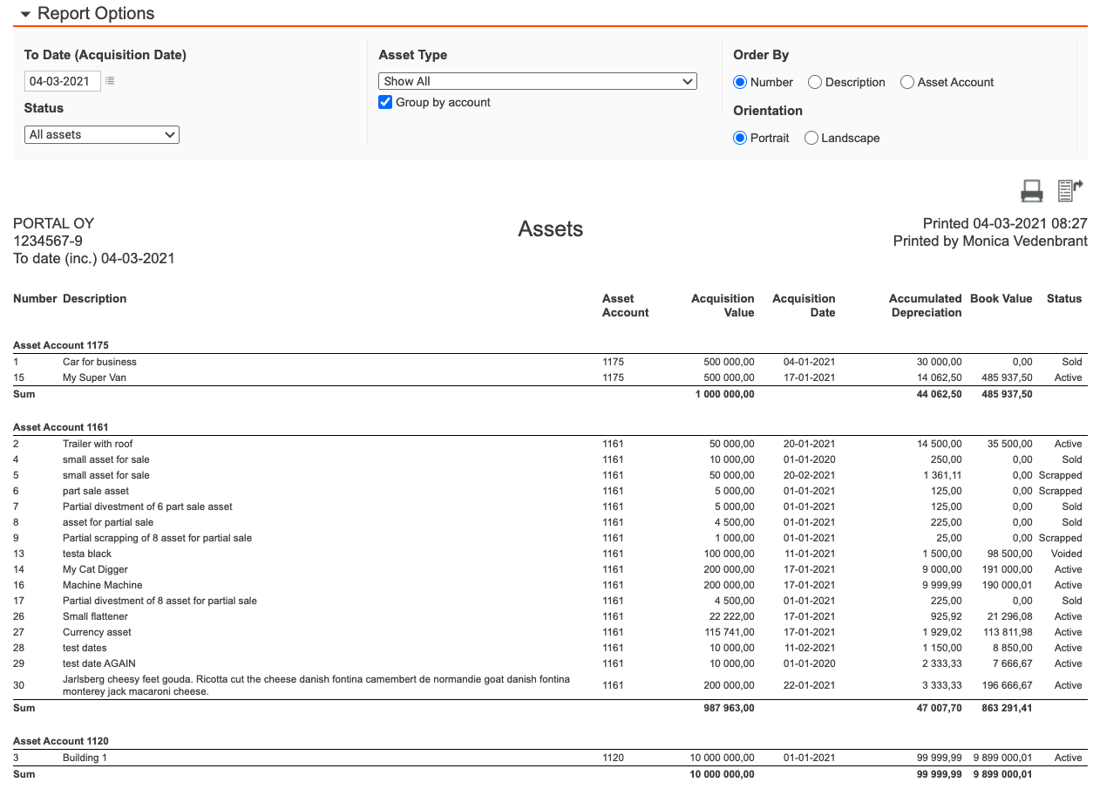Click the Book Value column header
The height and width of the screenshot is (789, 1120).
1001,298
